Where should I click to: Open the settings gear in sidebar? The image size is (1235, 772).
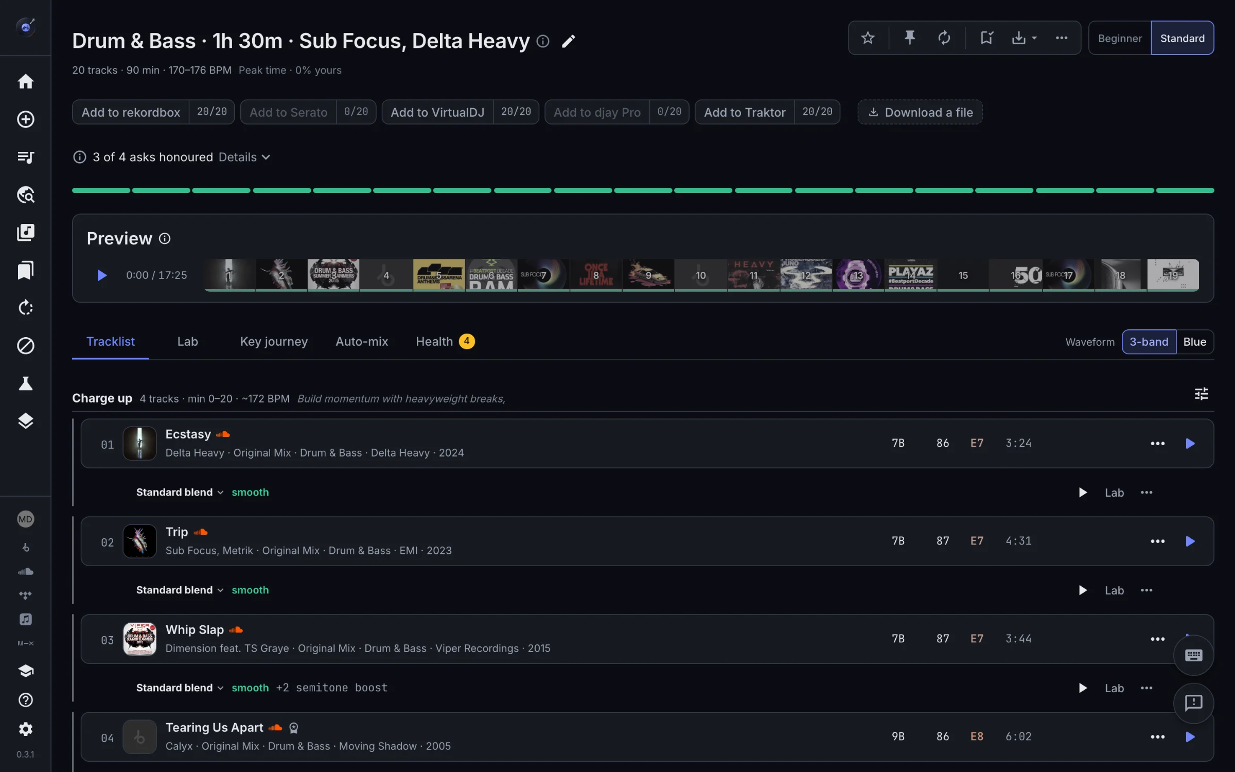25,729
